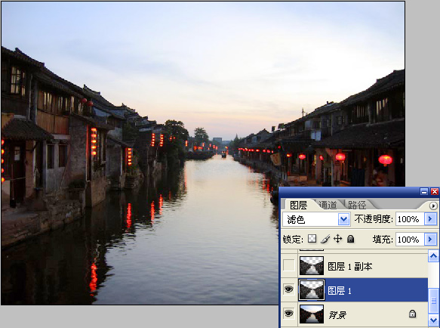The width and height of the screenshot is (440, 328).
Task: Select the 图层 1 副本 layer name
Action: 350,267
